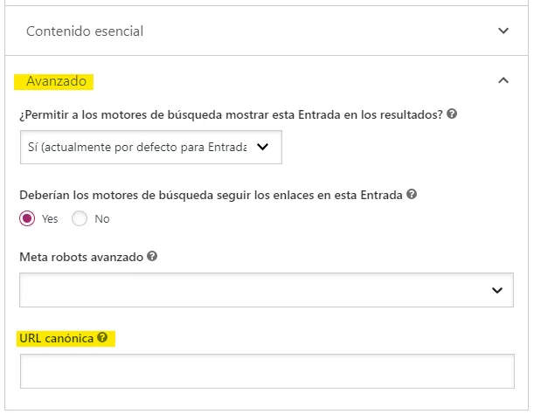The image size is (534, 414).
Task: Click the Yes label text
Action: tap(50, 219)
